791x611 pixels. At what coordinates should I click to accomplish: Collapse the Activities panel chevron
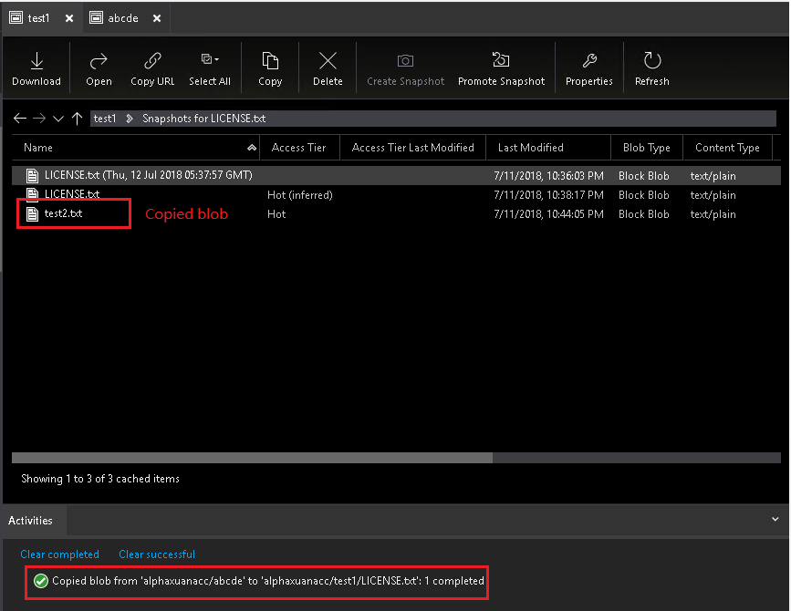[x=775, y=520]
